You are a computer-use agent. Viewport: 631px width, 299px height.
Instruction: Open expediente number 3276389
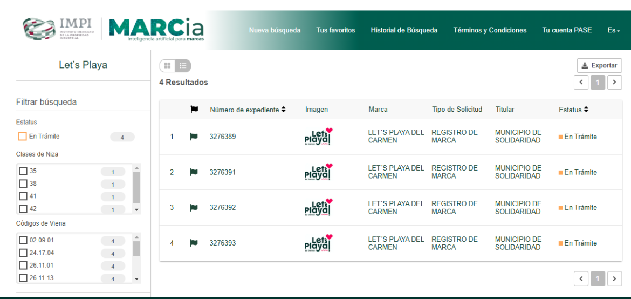(223, 137)
